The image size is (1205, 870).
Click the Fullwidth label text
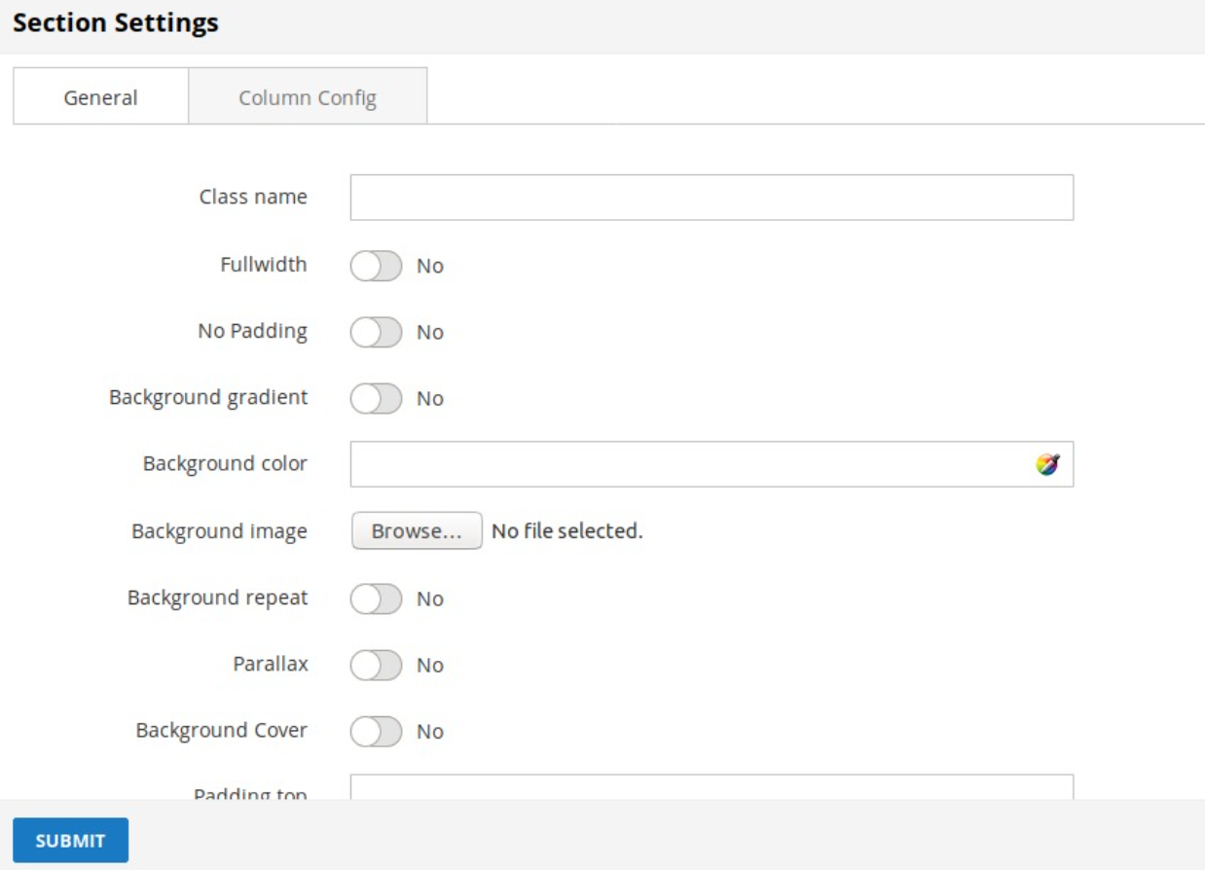click(264, 265)
